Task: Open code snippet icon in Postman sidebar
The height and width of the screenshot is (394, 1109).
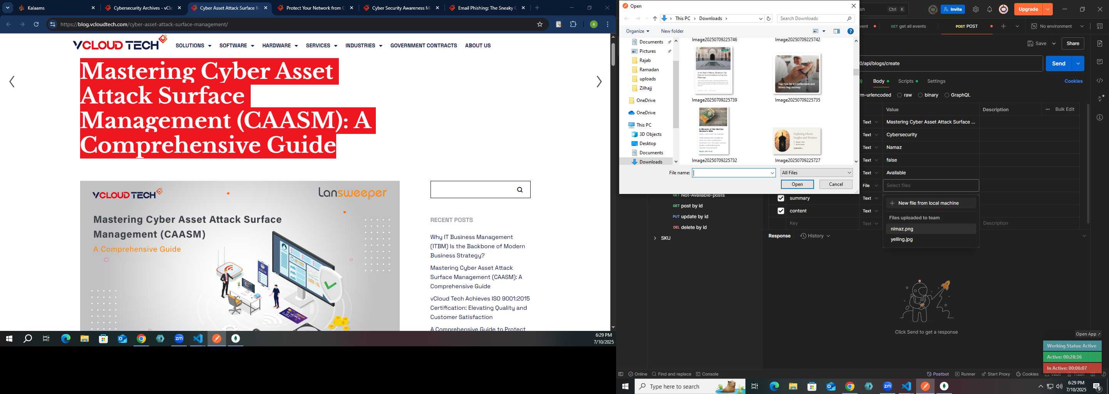Action: coord(1099,80)
